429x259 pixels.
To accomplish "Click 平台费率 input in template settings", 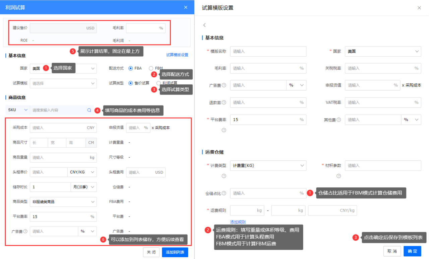I will [268, 120].
